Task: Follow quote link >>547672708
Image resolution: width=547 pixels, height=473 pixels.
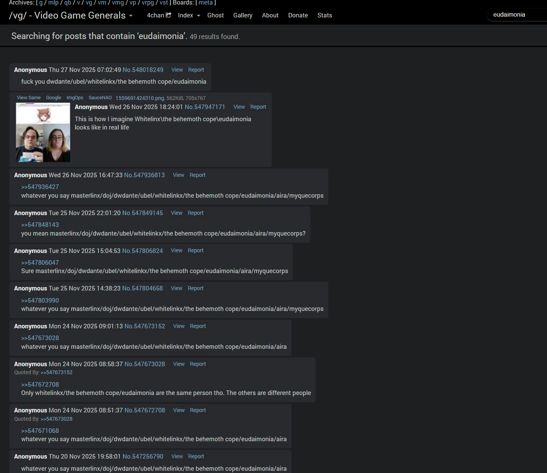Action: click(x=40, y=385)
